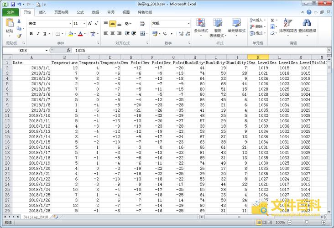Screen dimensions: 334x228
Task: Toggle italic text formatting
Action: coord(37,34)
